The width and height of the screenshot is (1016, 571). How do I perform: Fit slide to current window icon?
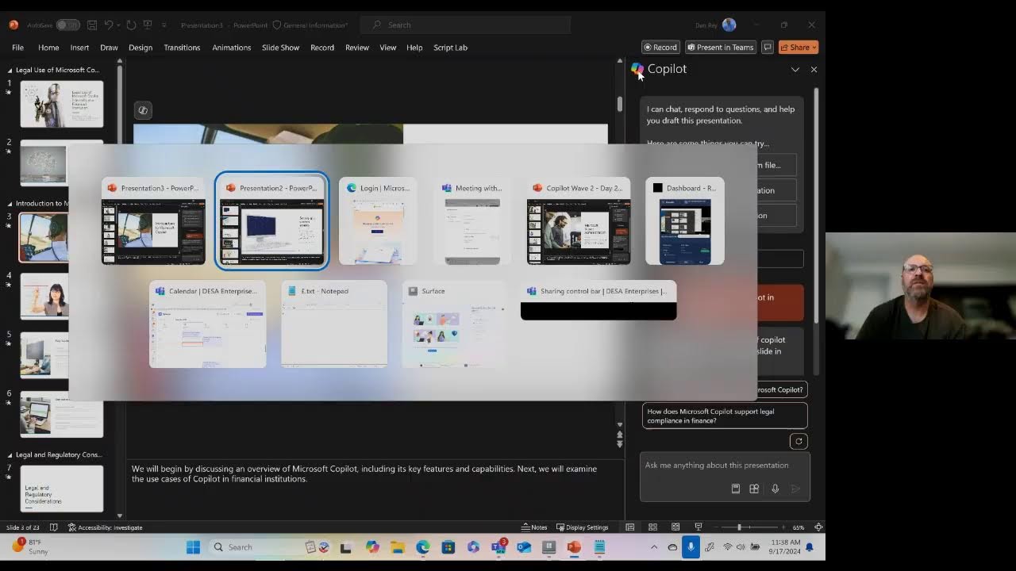818,527
